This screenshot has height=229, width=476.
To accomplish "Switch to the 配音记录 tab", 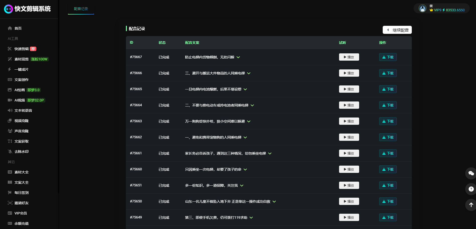I will click(81, 9).
